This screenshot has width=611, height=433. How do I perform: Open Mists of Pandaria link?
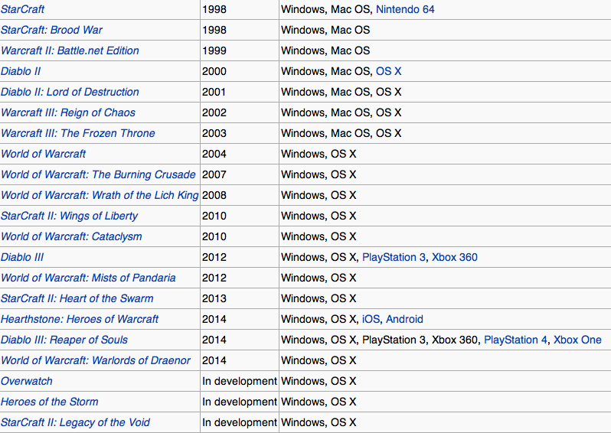coord(88,278)
